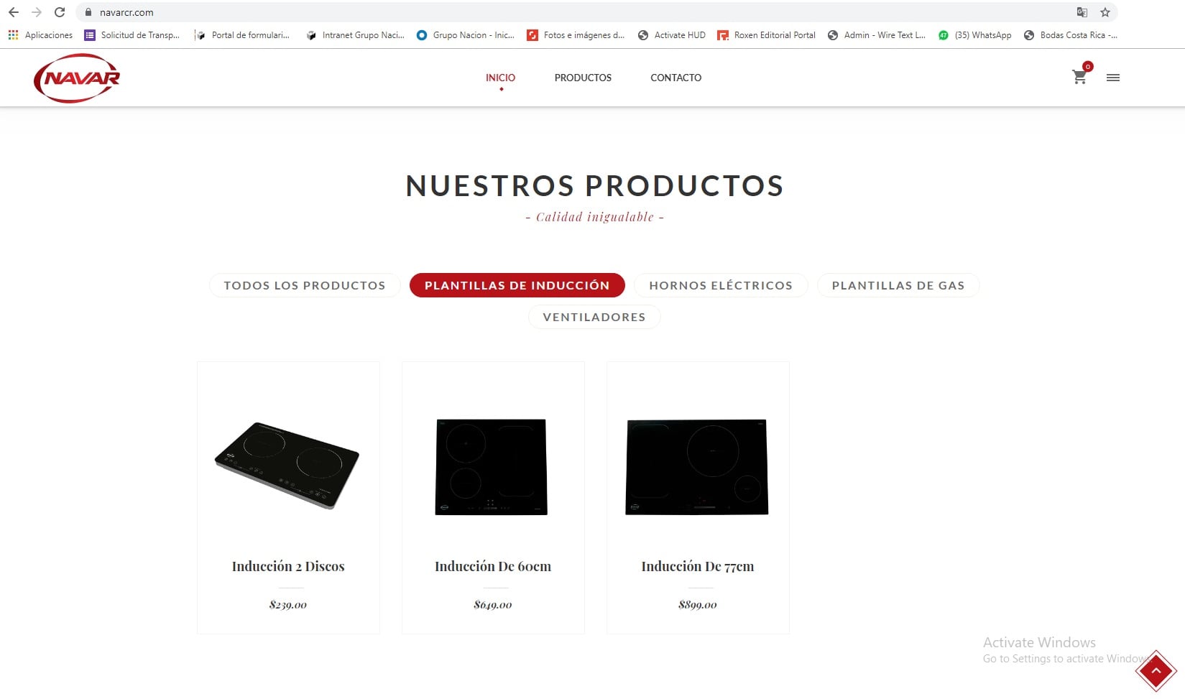This screenshot has height=699, width=1185.
Task: Choose the Ventiladores filter
Action: tap(594, 317)
